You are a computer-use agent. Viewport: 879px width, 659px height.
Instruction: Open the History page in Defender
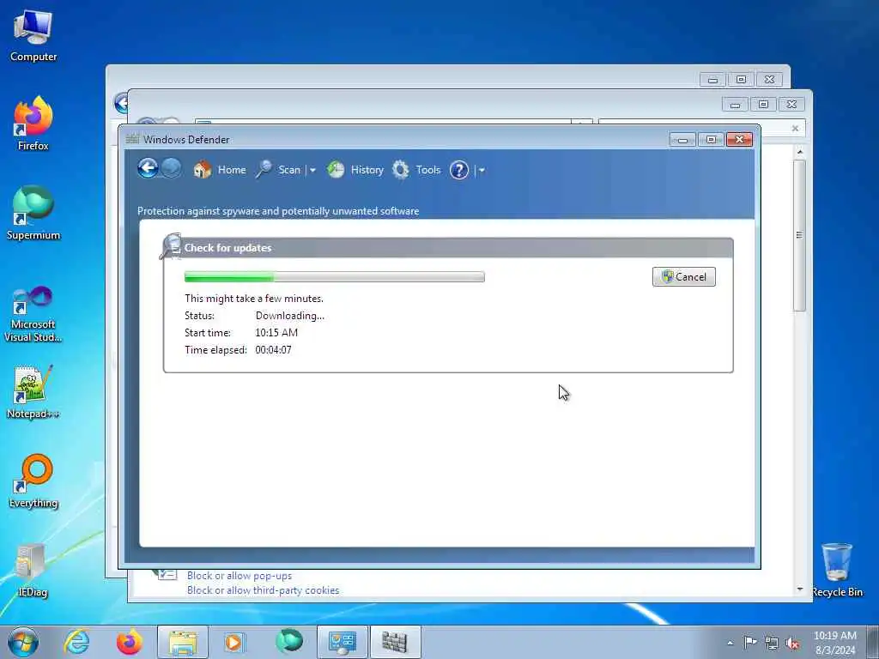(355, 169)
